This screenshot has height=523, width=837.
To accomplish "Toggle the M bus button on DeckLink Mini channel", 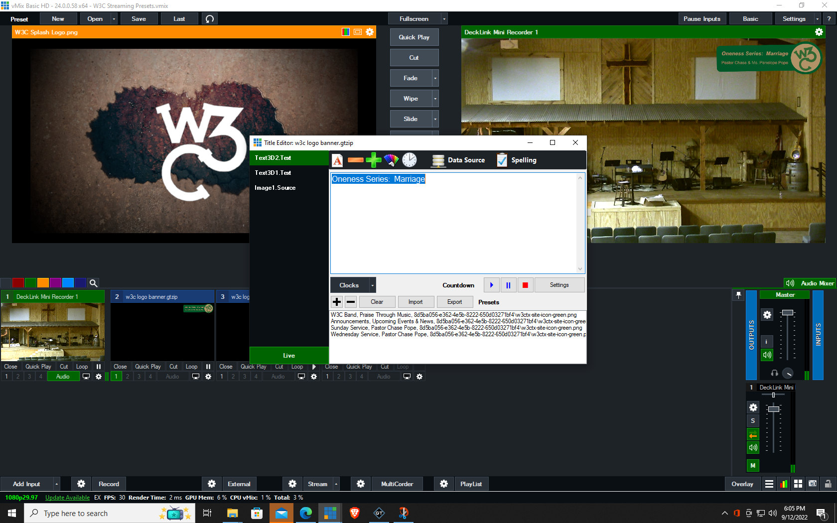I will click(x=753, y=465).
